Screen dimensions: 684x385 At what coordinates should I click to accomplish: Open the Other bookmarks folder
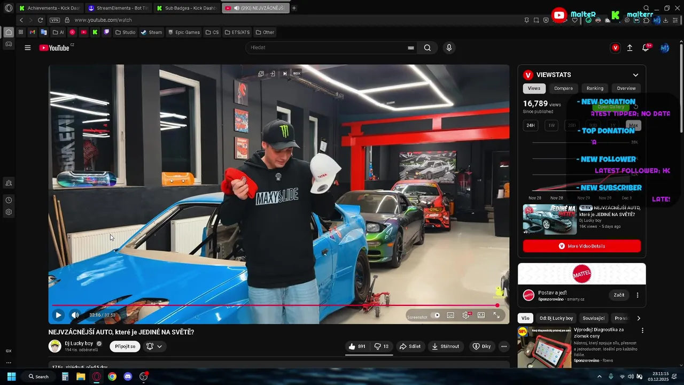265,32
